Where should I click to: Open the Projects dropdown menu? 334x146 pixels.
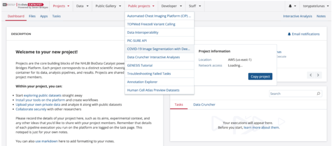[61, 6]
